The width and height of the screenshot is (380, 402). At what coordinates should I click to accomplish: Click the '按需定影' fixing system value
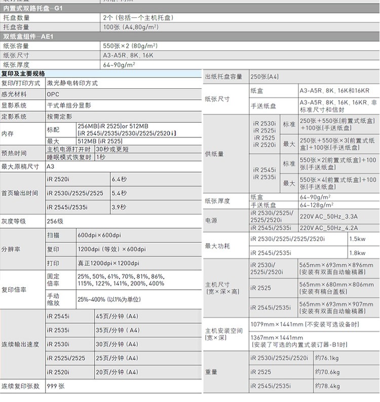(x=59, y=117)
